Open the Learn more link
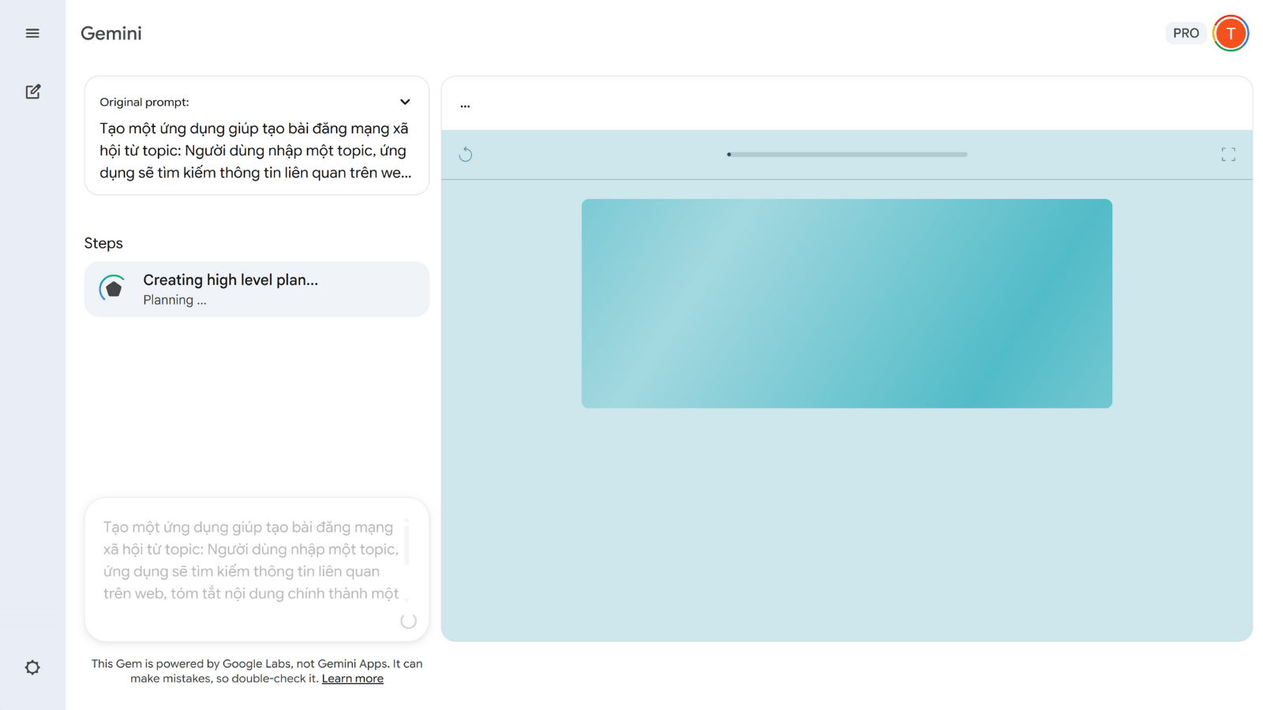Viewport: 1263px width, 710px height. coord(352,678)
